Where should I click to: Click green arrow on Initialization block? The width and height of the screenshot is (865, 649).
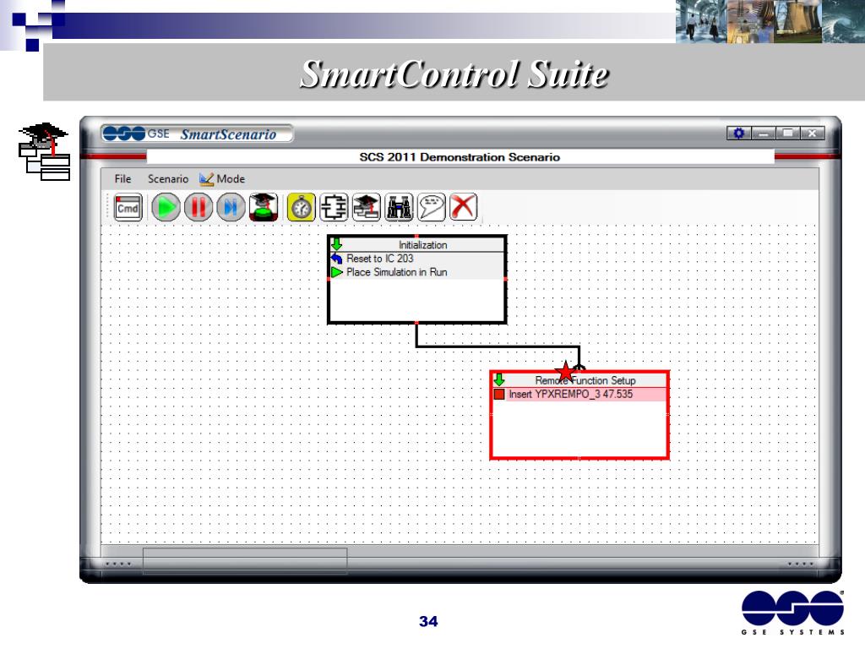click(336, 244)
